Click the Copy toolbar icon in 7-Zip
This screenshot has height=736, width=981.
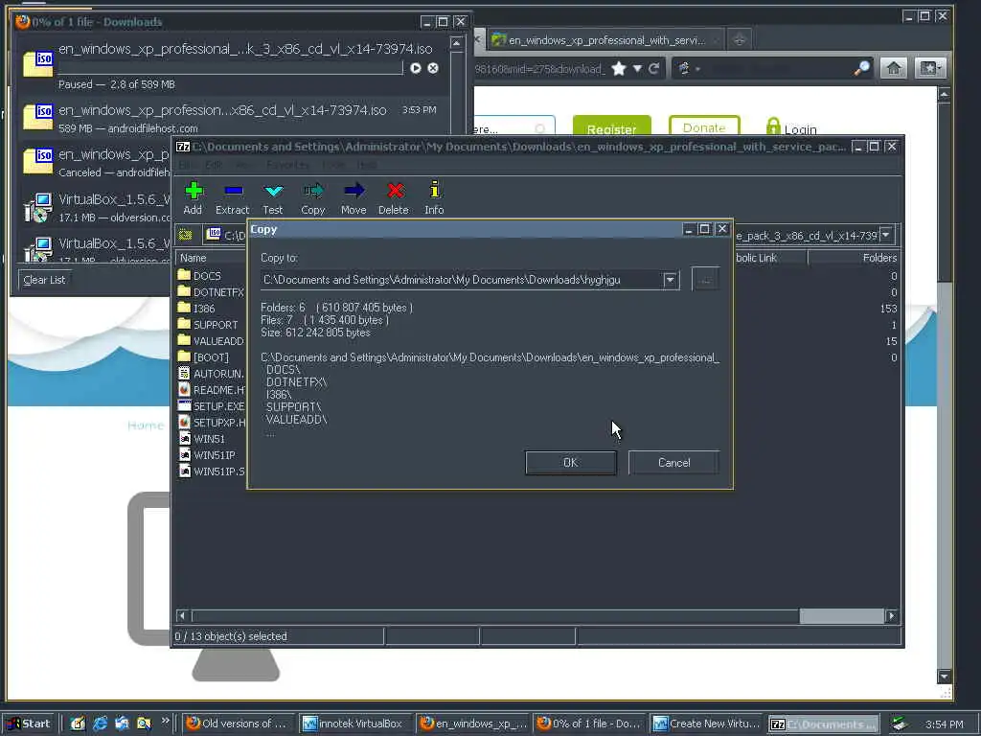(313, 191)
